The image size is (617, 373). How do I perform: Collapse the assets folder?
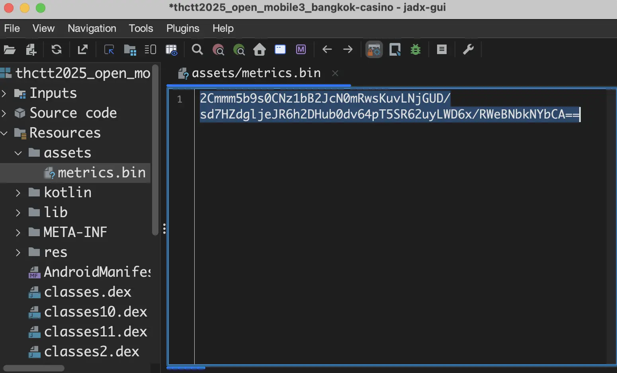pos(18,153)
